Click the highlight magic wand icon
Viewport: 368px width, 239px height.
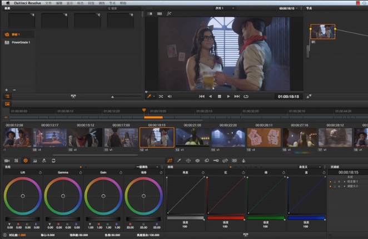point(169,13)
